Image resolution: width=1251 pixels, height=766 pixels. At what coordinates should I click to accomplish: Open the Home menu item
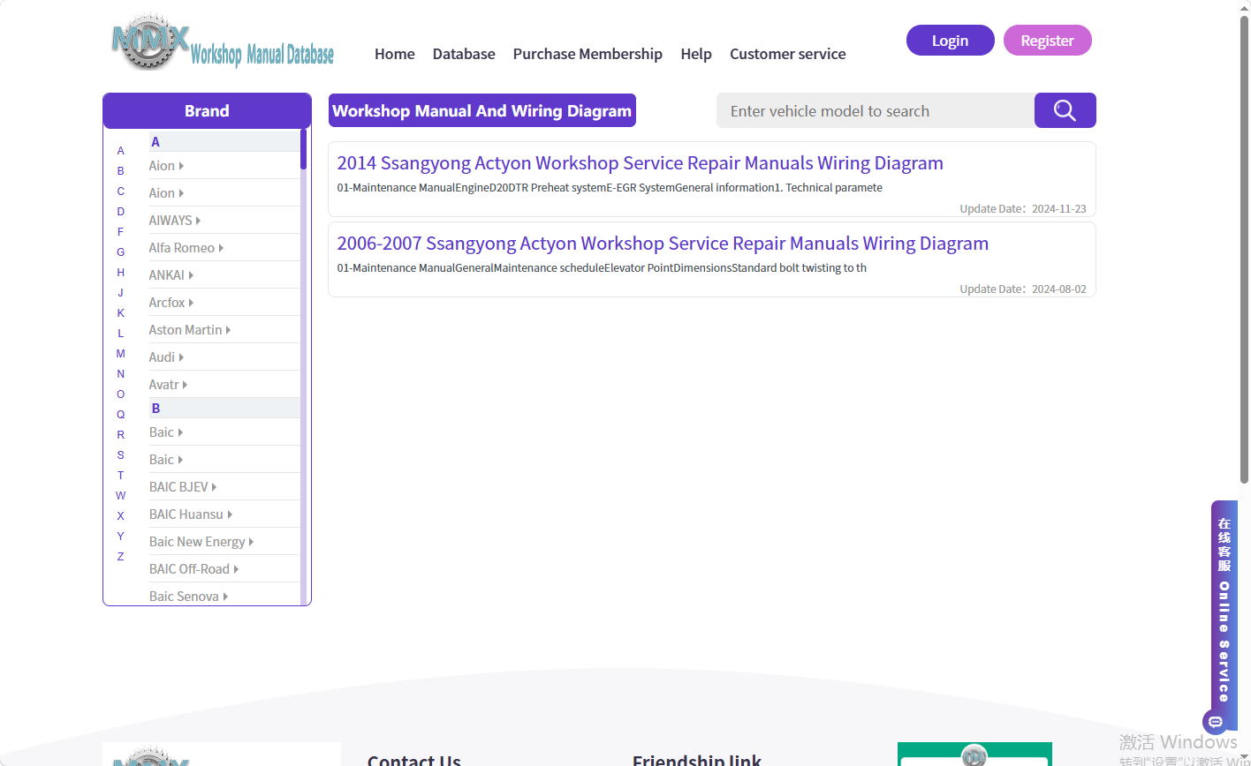[395, 54]
